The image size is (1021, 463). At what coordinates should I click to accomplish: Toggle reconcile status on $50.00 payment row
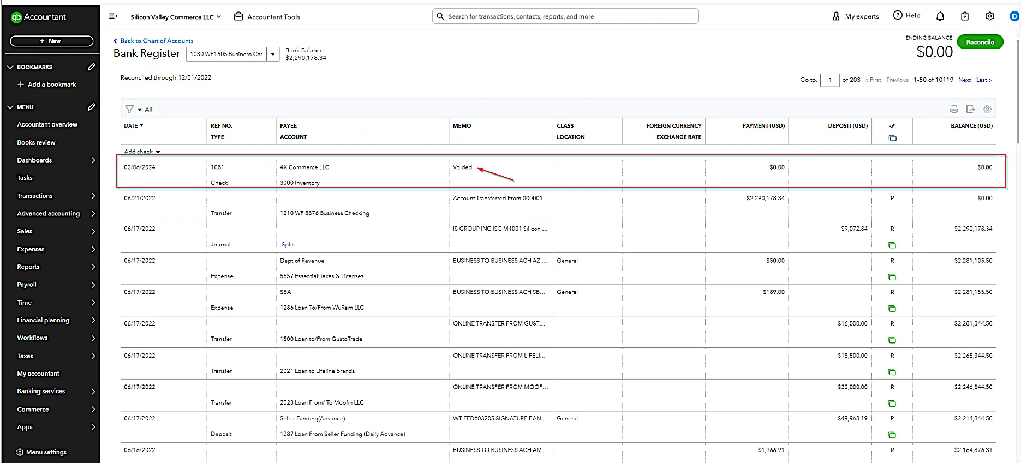pos(892,261)
